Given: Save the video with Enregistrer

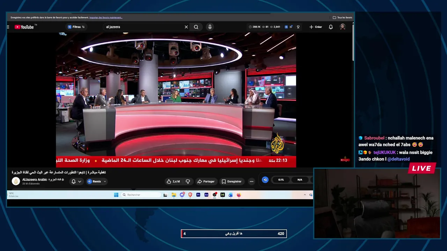Looking at the screenshot, I should click(x=232, y=181).
